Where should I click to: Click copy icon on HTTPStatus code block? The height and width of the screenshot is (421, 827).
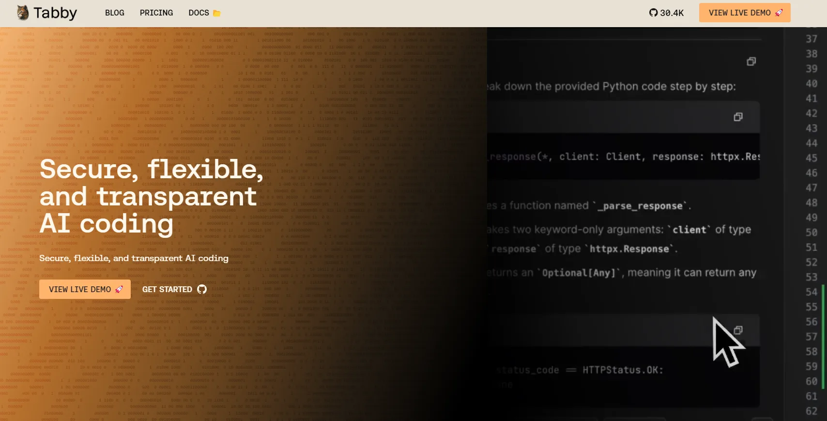coord(738,330)
